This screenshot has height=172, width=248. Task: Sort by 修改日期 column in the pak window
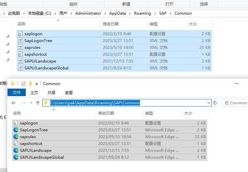point(106,113)
